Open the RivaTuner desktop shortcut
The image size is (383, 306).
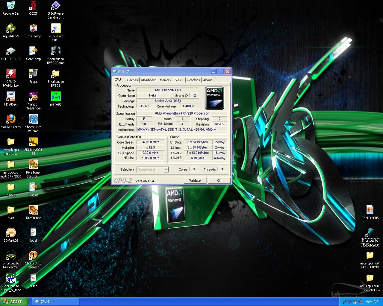point(33,213)
